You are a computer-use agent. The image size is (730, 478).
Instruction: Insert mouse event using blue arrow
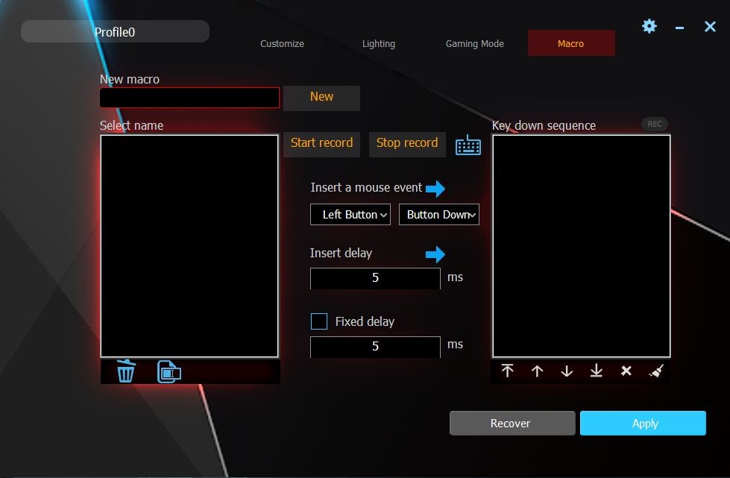[x=435, y=189]
